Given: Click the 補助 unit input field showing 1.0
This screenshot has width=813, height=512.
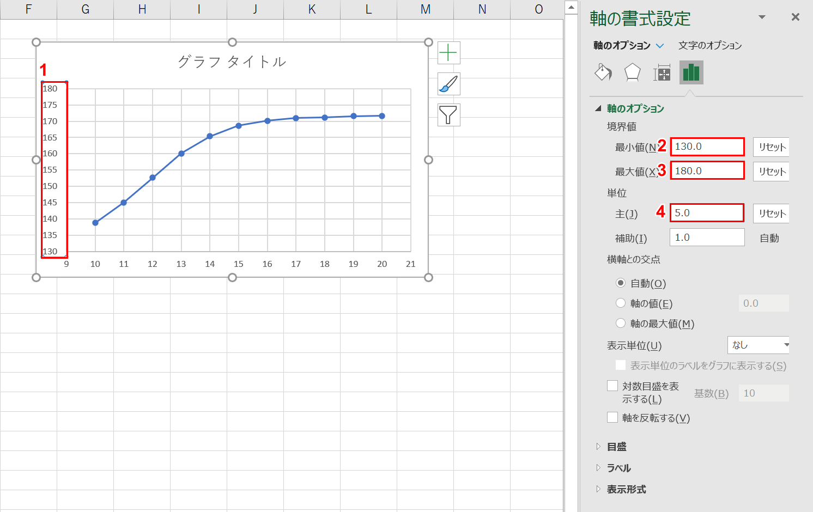Looking at the screenshot, I should (707, 237).
